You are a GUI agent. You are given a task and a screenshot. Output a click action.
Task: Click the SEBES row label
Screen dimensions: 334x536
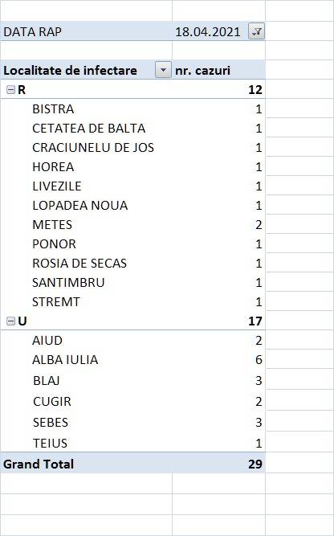pos(51,423)
